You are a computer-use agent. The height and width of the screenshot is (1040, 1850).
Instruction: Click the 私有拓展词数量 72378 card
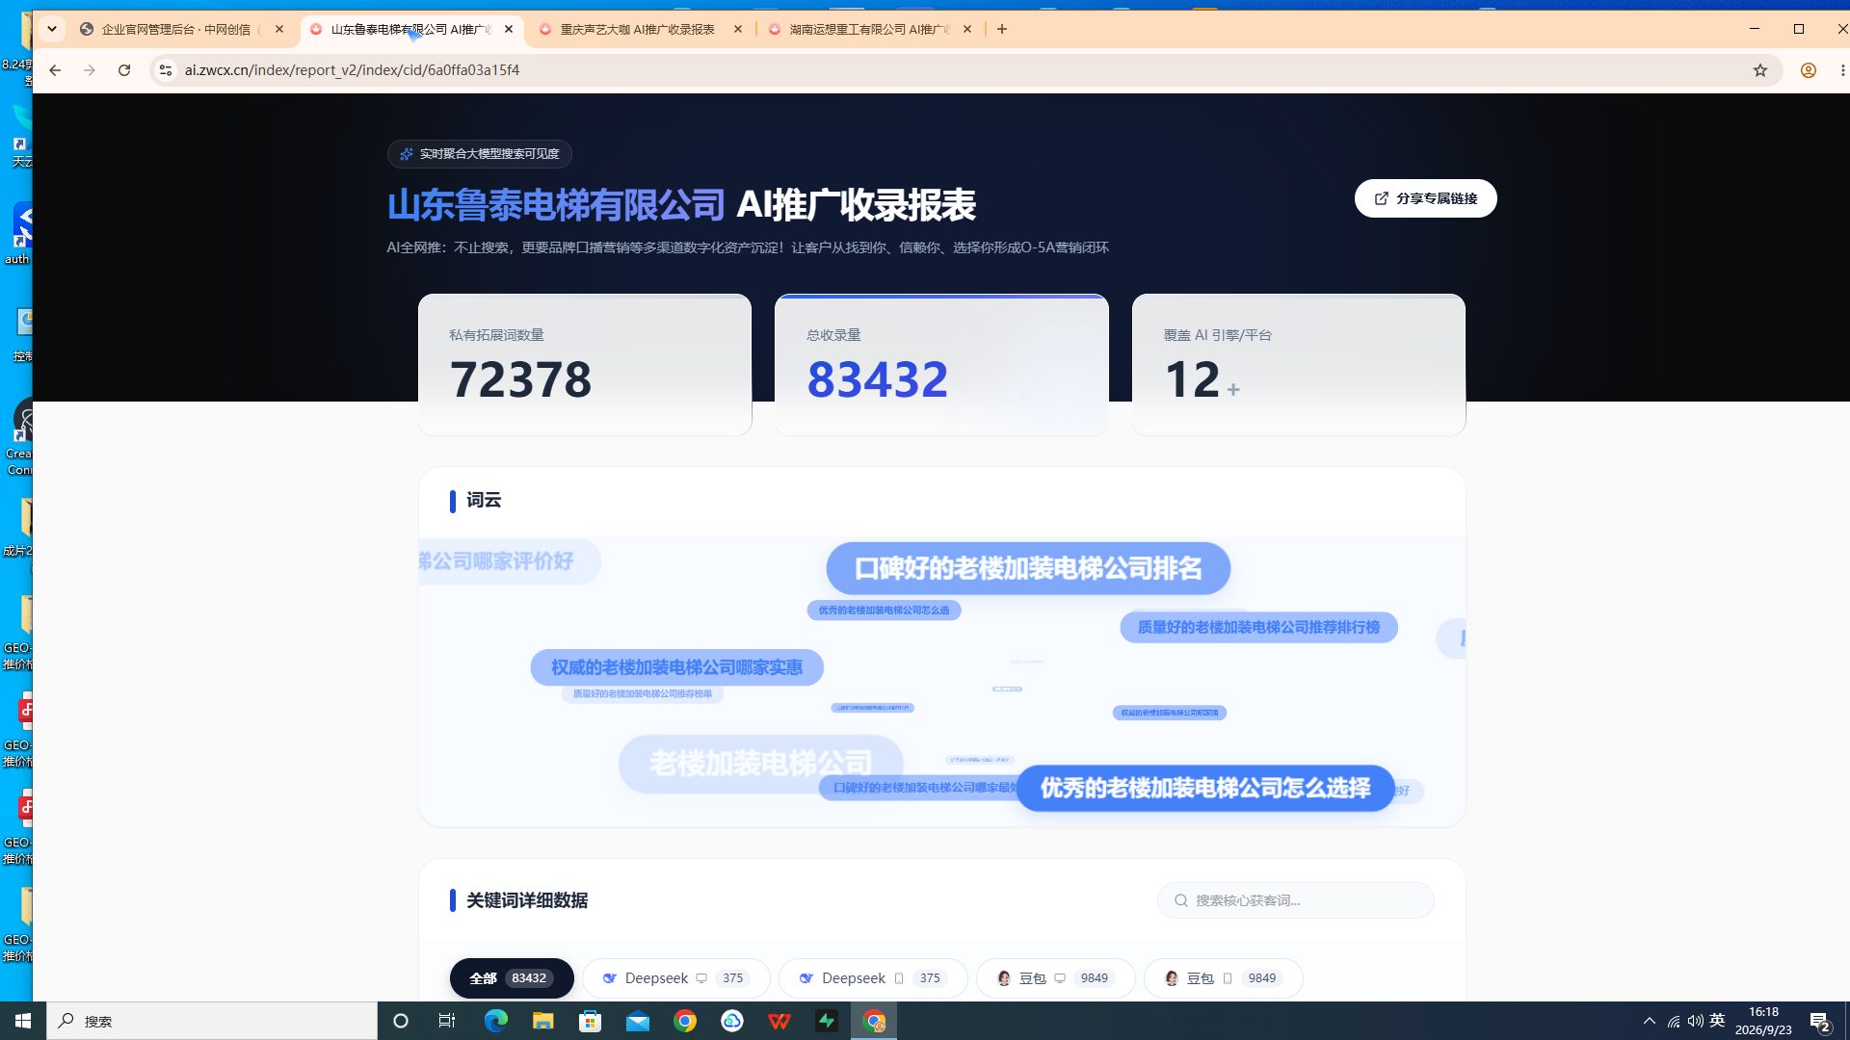click(585, 365)
